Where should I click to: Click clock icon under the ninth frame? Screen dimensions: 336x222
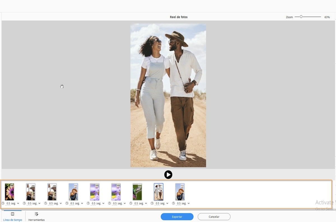[x=173, y=203]
